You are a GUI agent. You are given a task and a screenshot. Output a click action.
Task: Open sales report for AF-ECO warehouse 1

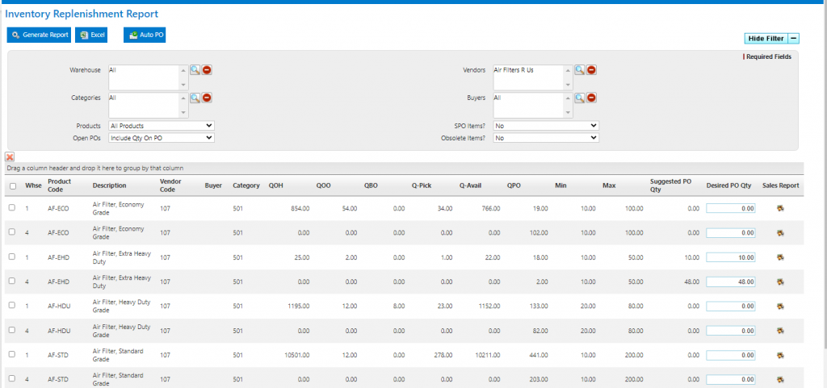[x=780, y=208]
